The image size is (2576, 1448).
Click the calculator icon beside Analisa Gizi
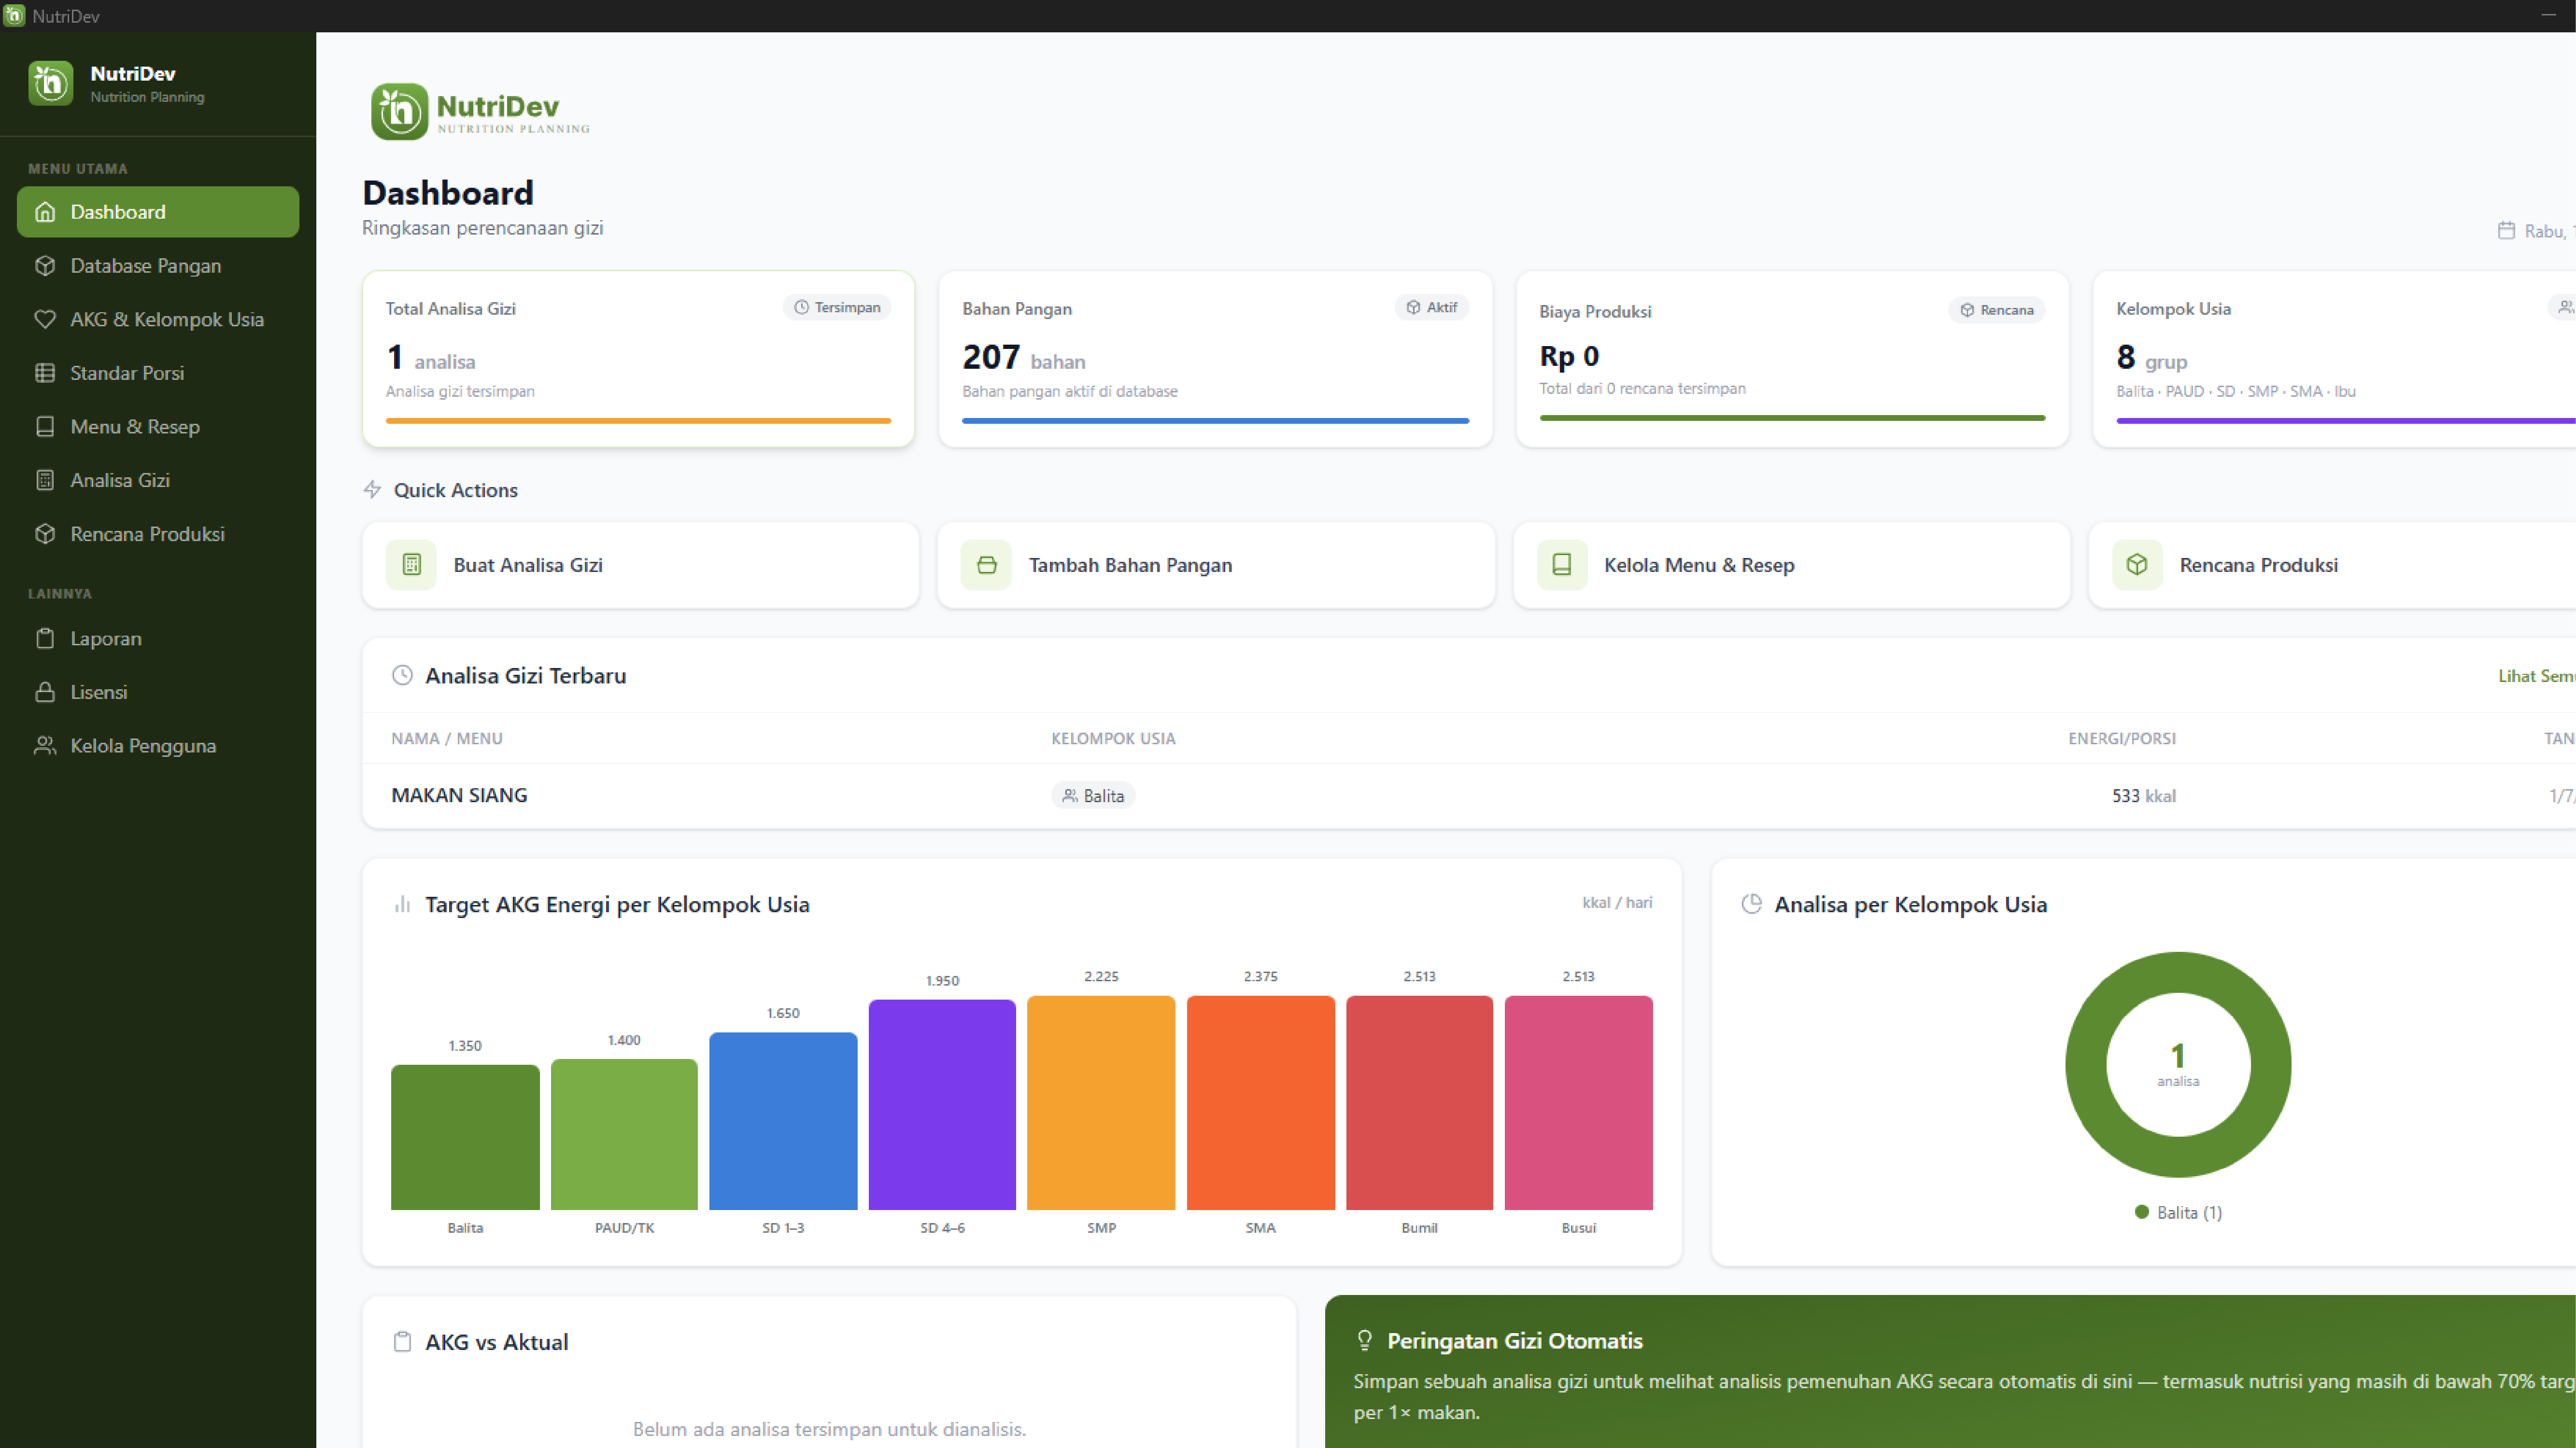click(x=45, y=481)
